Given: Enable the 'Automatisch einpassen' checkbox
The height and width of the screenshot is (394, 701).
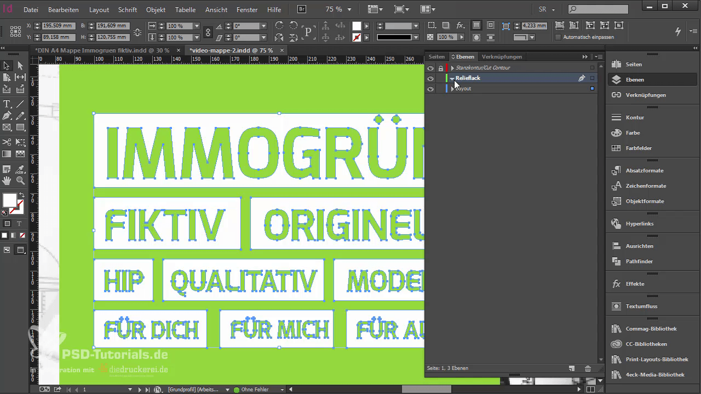Looking at the screenshot, I should coord(558,37).
